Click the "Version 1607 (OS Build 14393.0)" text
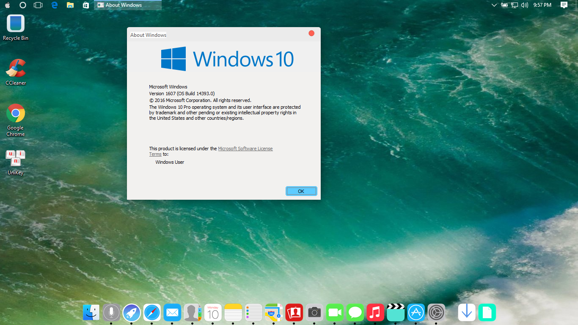Image resolution: width=578 pixels, height=325 pixels. click(182, 94)
